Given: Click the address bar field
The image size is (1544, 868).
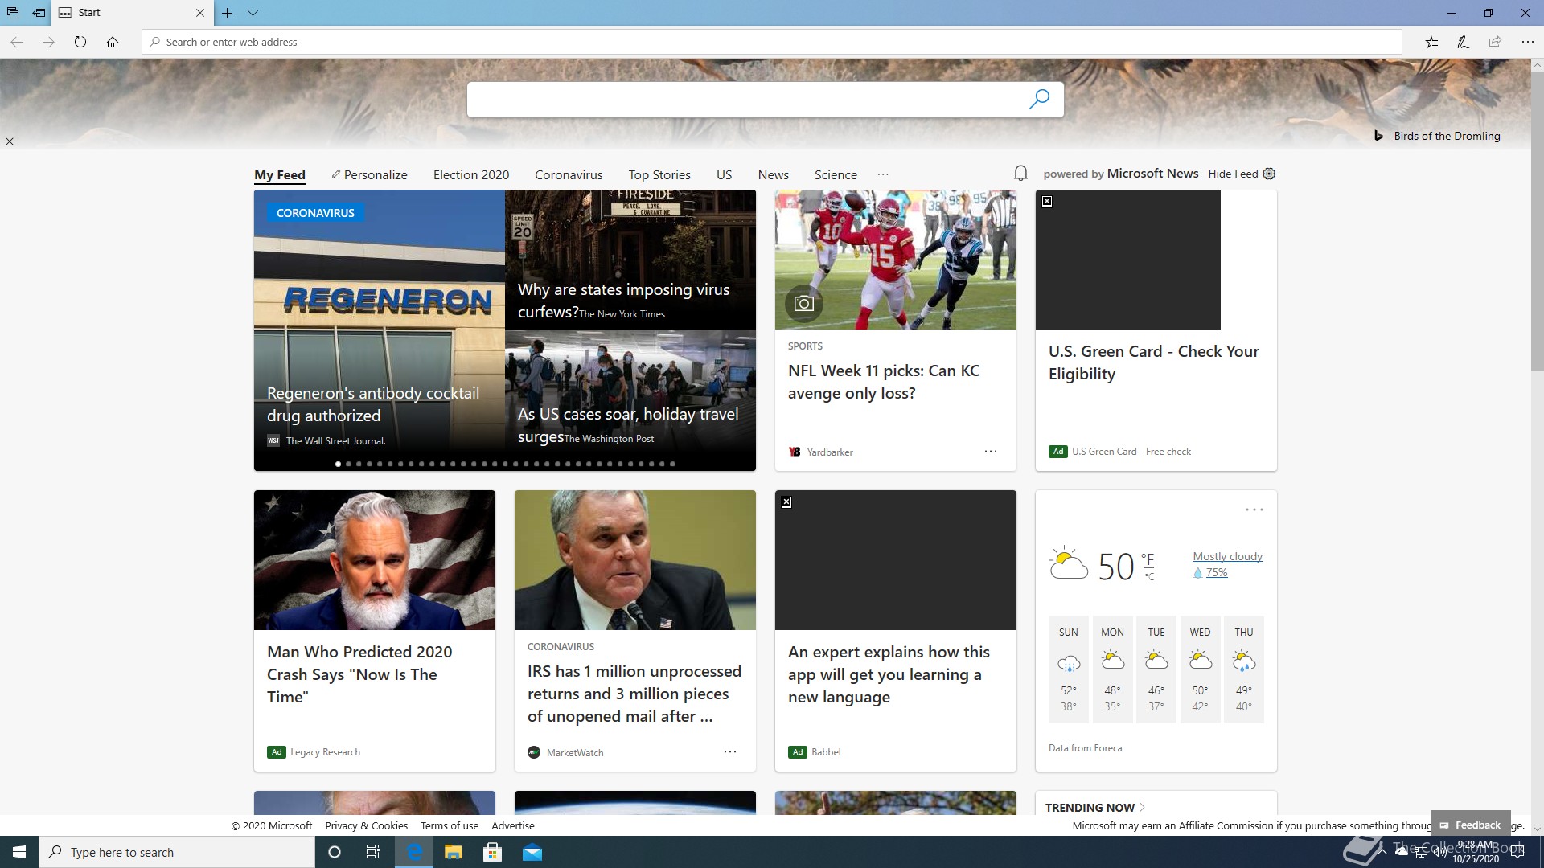Looking at the screenshot, I should (x=772, y=42).
